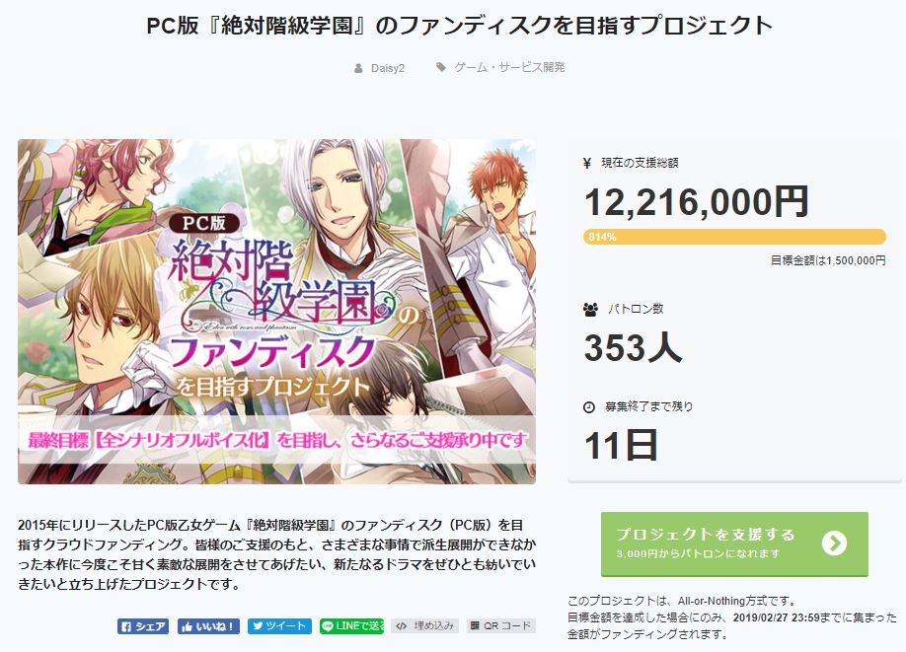Show the QRコード option
Viewport: 906px width, 652px height.
(501, 626)
